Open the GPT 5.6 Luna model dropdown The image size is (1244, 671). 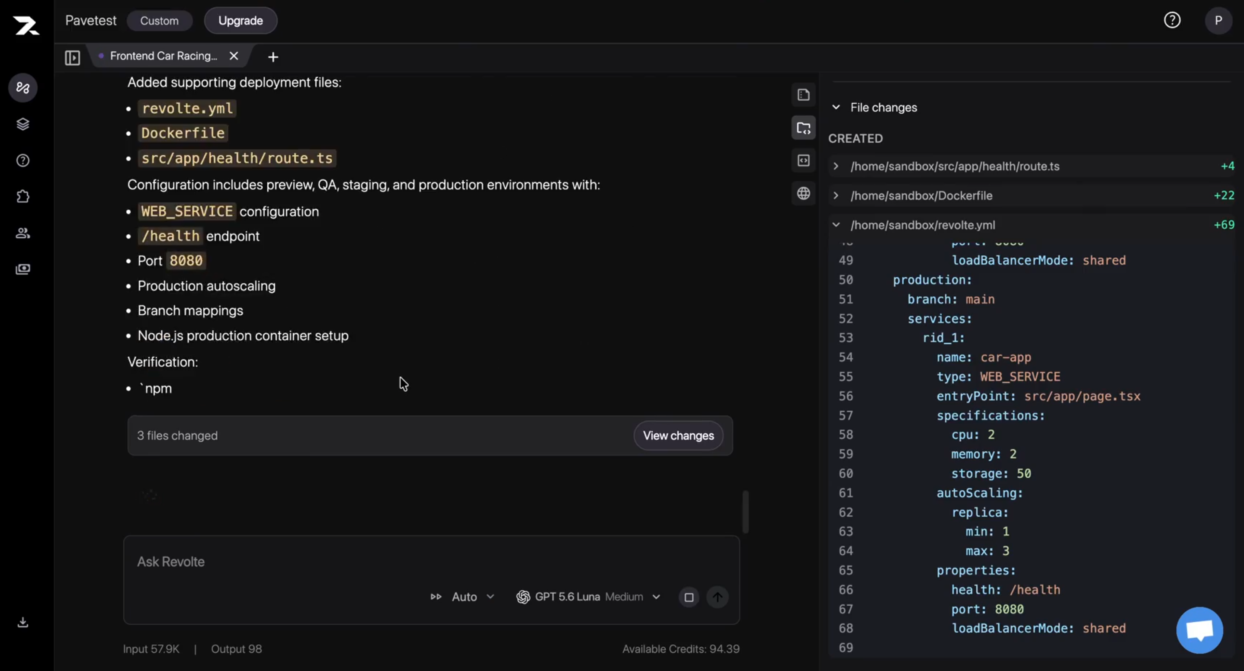point(588,597)
